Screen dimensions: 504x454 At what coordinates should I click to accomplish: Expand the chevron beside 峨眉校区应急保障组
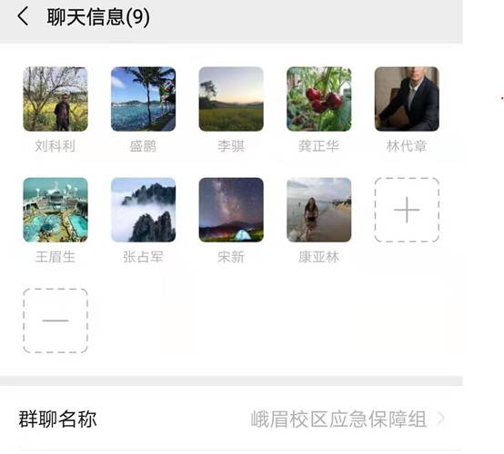441,419
